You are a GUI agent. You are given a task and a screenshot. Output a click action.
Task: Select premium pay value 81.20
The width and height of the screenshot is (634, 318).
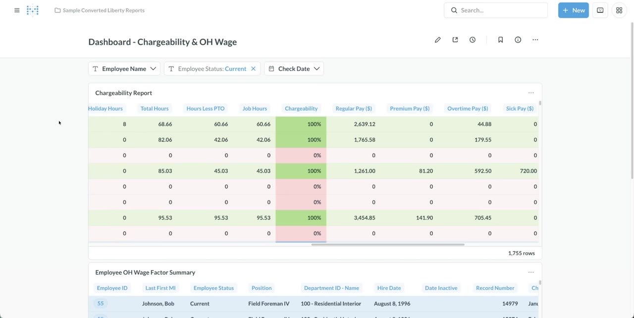click(426, 171)
